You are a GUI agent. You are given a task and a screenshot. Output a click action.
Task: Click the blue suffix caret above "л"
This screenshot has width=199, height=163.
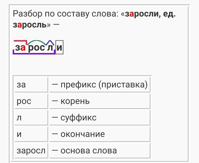coord(50,42)
